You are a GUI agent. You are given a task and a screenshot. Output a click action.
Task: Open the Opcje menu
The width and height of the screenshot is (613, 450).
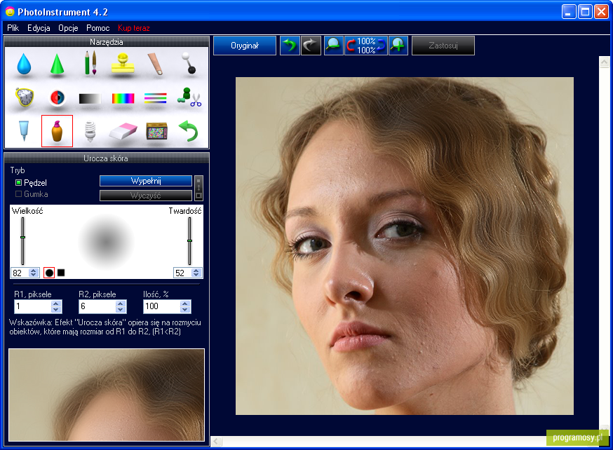(x=68, y=28)
